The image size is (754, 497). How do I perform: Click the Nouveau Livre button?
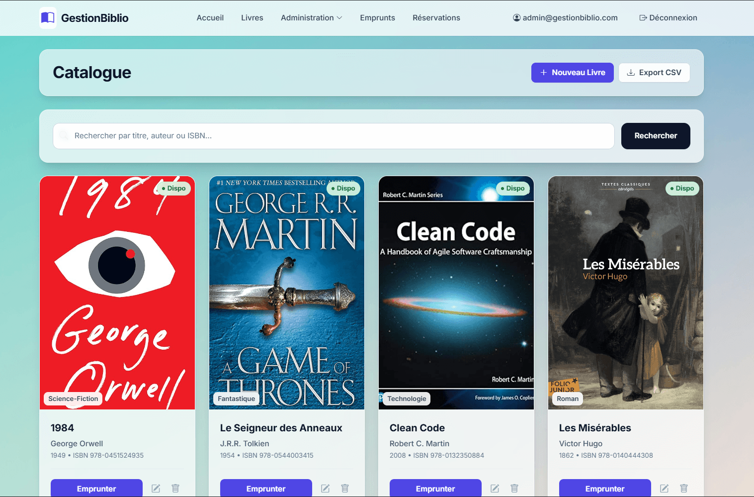(573, 73)
